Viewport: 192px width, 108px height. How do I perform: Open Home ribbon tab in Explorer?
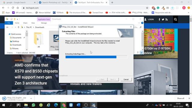(17, 23)
